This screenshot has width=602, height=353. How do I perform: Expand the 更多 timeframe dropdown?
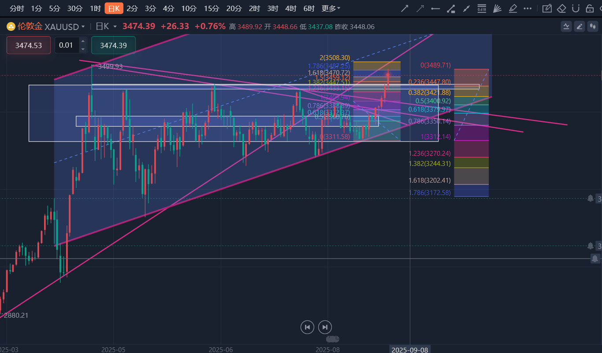click(x=331, y=8)
